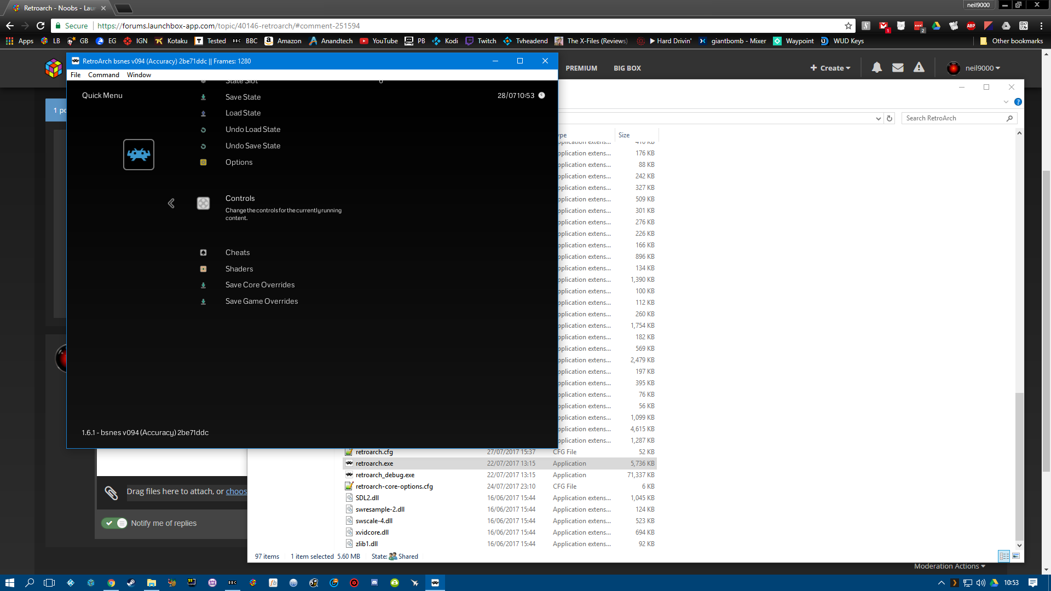This screenshot has width=1051, height=591.
Task: Open the Other bookmarks folder
Action: [1011, 41]
